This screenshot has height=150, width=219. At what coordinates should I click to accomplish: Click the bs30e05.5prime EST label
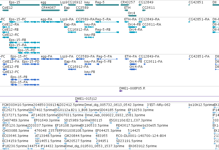pos(155,126)
